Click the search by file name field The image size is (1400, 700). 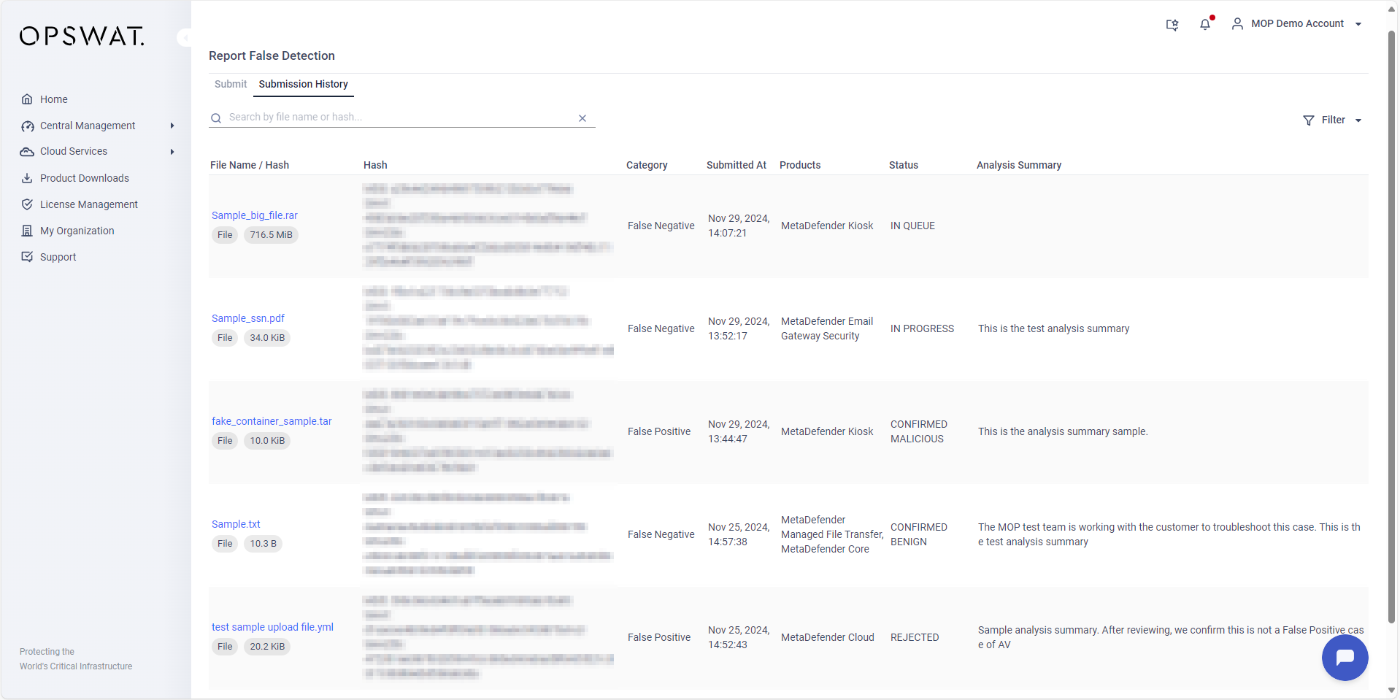(401, 118)
